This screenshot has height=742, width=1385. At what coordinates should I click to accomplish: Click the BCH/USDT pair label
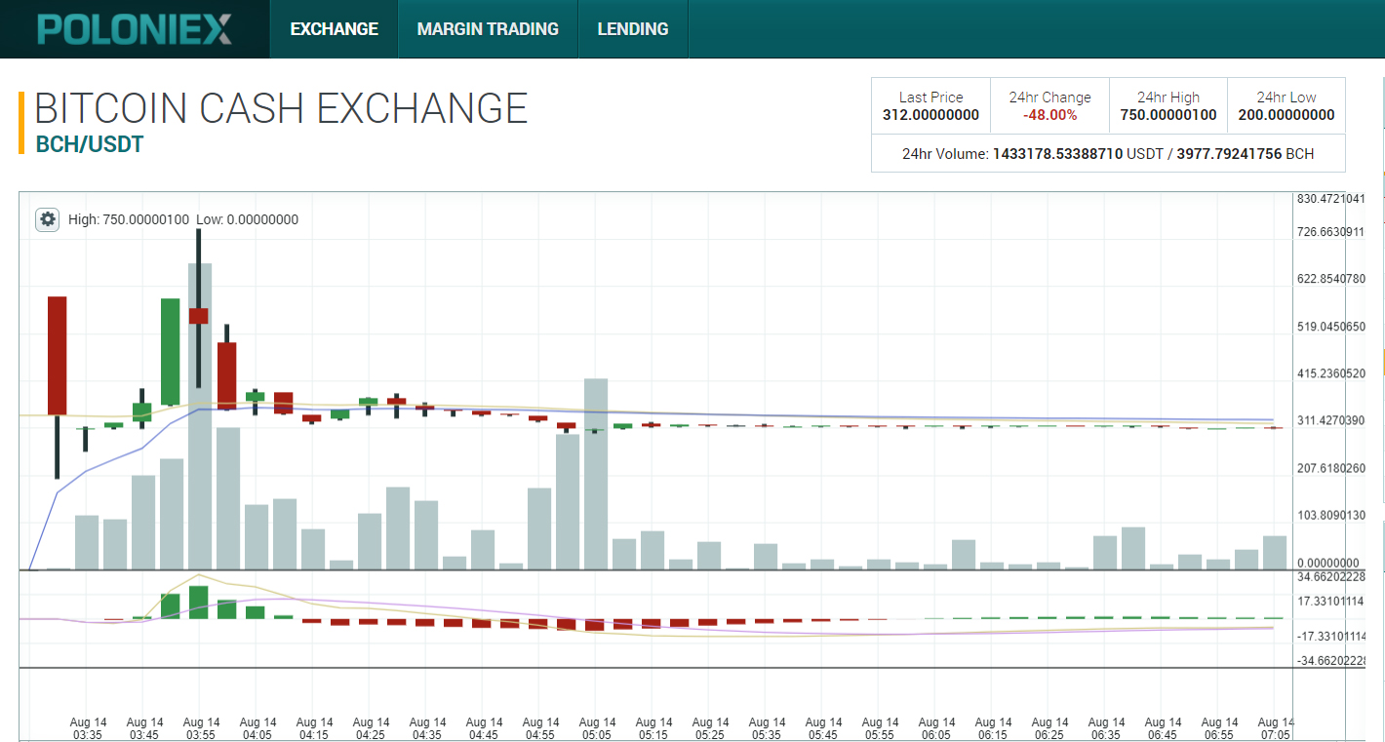coord(90,145)
